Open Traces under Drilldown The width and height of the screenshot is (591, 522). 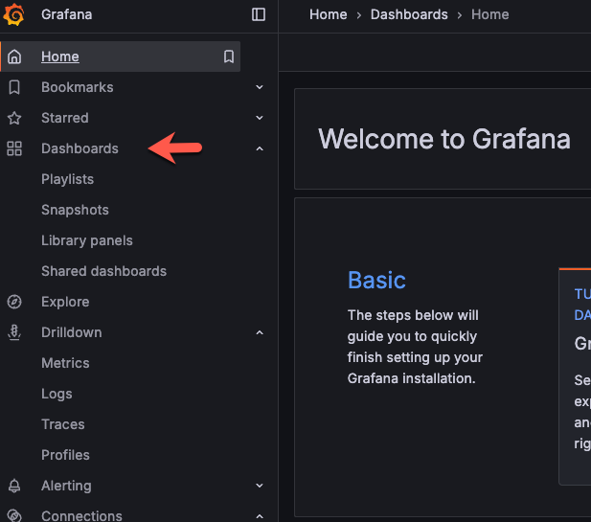tap(63, 424)
